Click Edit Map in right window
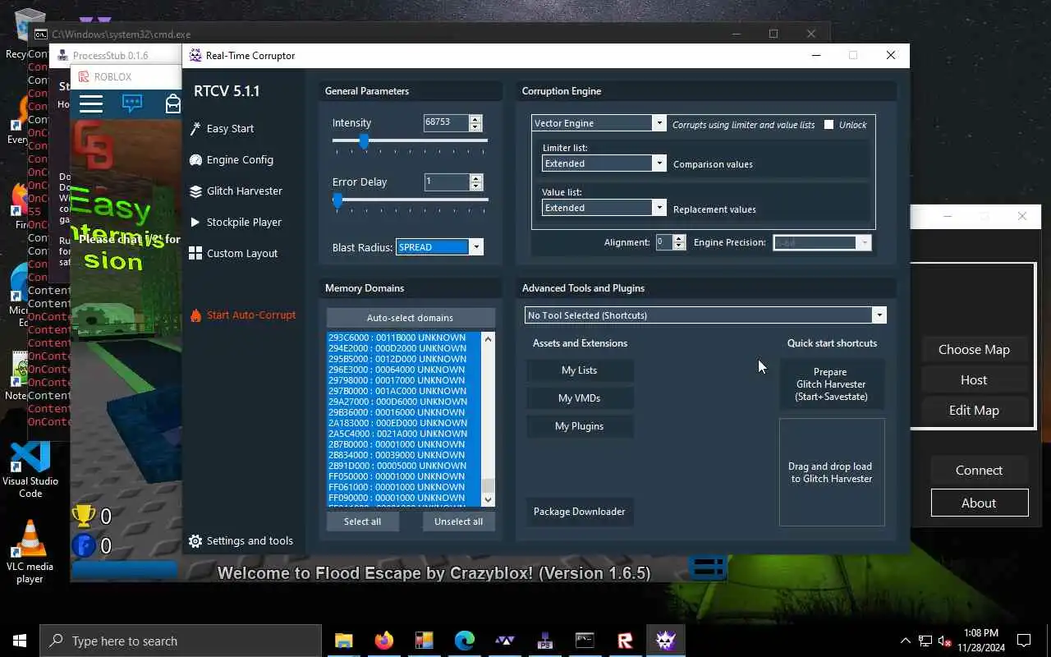The image size is (1051, 657). [x=974, y=411]
